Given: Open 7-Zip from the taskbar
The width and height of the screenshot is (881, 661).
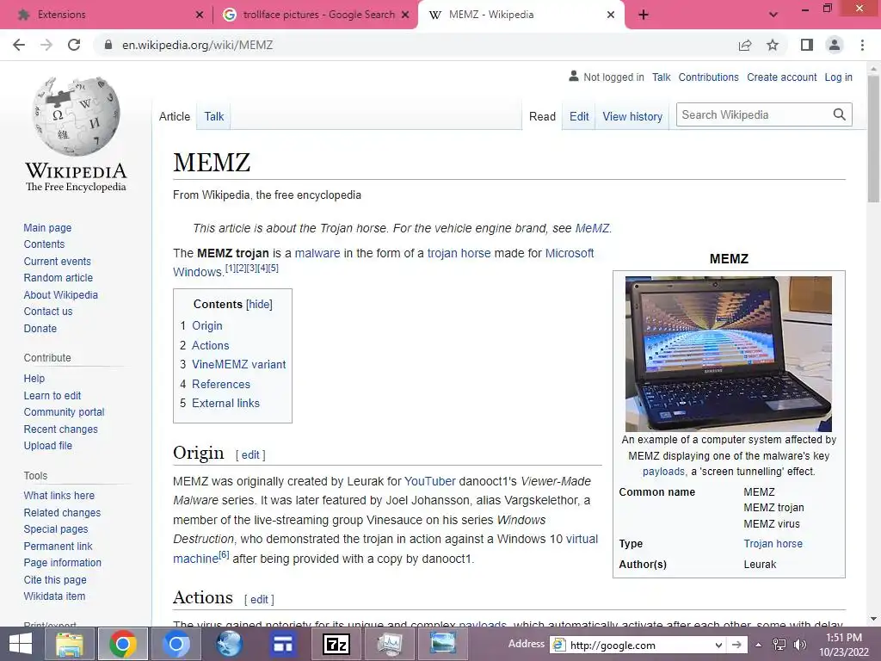Looking at the screenshot, I should pyautogui.click(x=336, y=644).
